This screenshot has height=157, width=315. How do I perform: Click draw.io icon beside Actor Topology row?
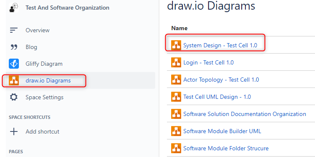(176, 80)
